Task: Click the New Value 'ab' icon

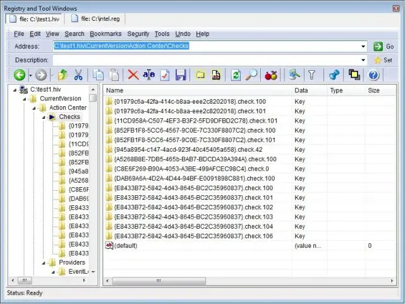Action: [216, 75]
